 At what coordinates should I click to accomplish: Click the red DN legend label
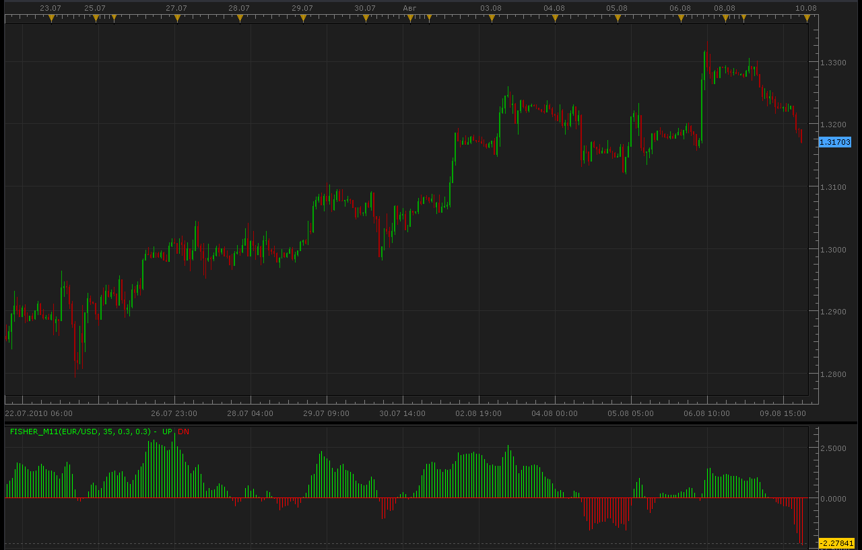click(184, 432)
